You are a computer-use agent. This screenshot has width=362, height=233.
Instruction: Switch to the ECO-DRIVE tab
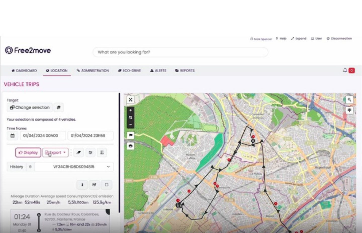click(x=130, y=70)
